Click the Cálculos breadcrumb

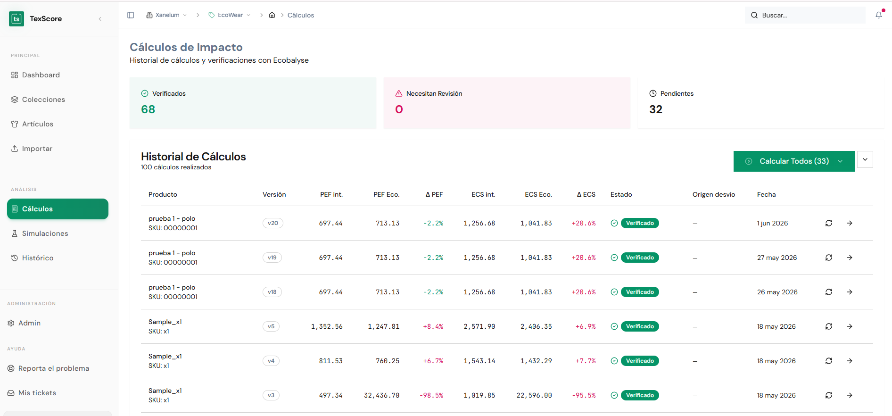[301, 15]
